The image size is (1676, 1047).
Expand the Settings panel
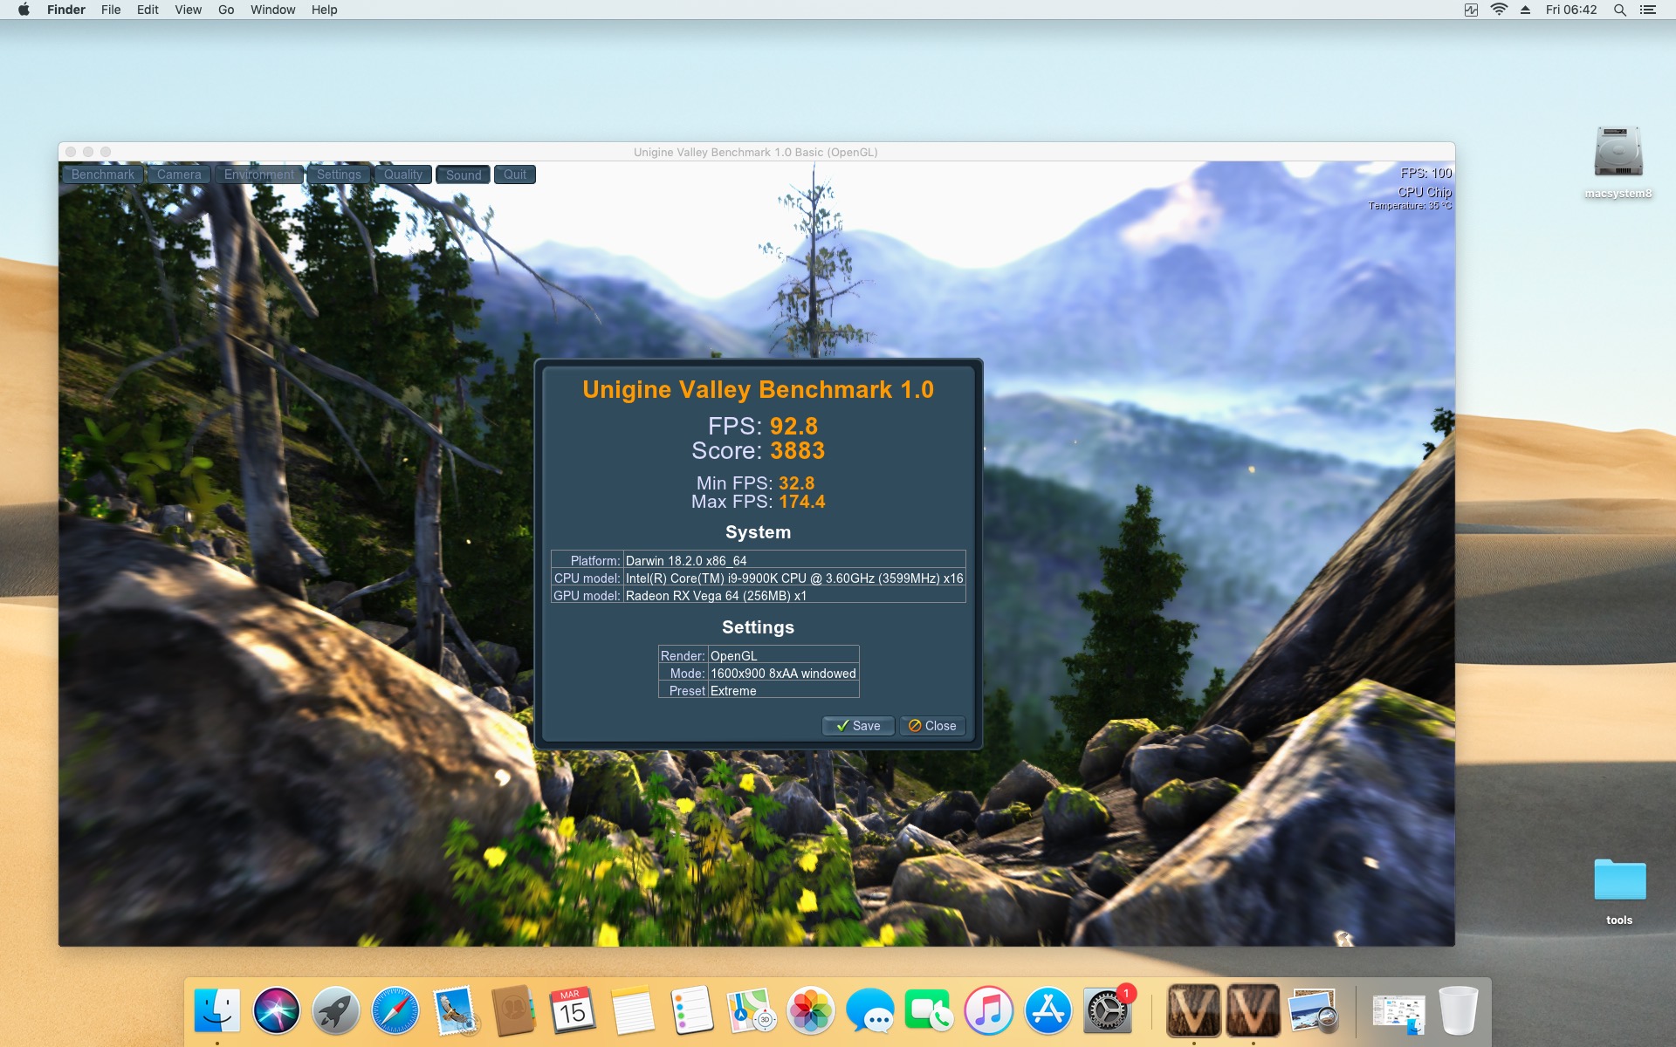point(339,174)
